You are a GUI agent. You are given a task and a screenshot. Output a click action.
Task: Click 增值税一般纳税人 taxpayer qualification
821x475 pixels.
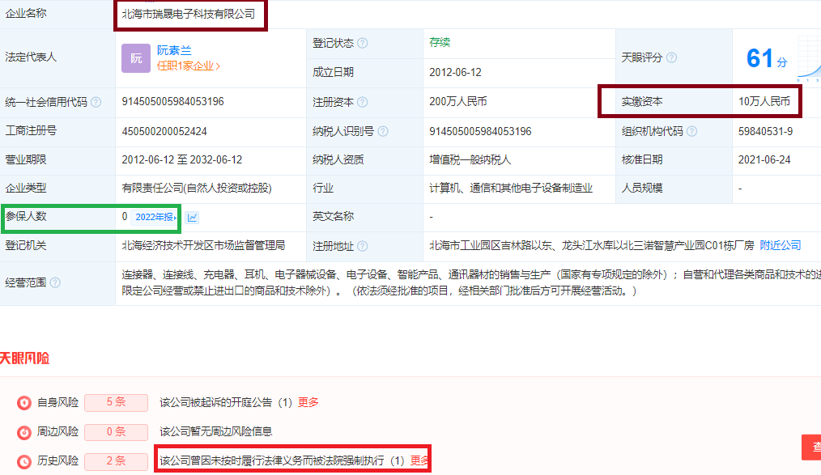470,159
